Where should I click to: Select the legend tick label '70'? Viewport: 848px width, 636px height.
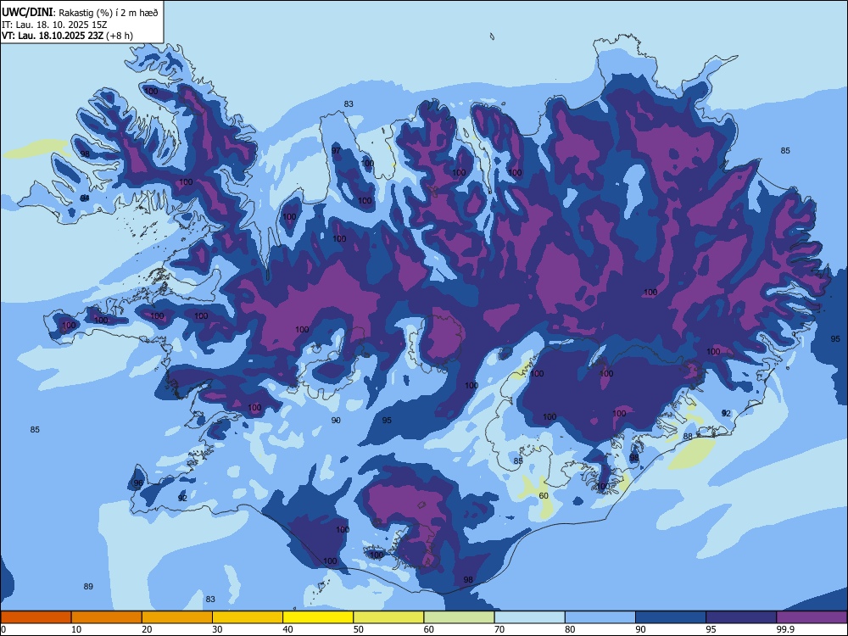499,629
